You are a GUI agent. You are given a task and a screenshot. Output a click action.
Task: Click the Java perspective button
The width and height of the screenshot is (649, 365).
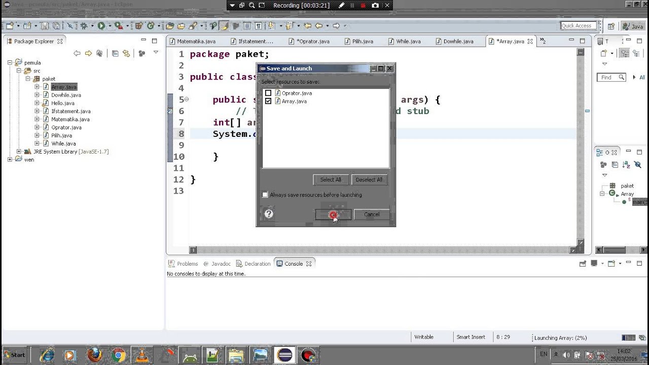(633, 26)
